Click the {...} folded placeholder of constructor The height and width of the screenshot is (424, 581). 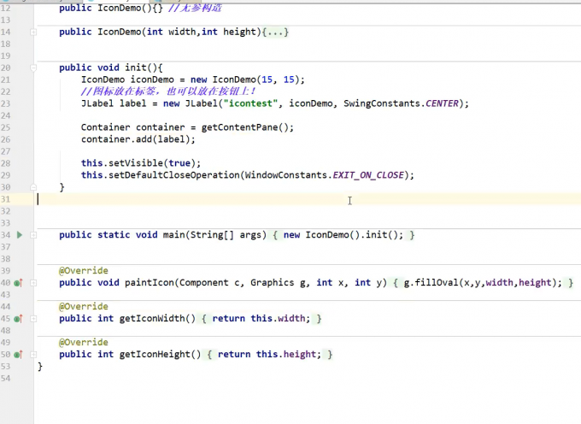coord(275,32)
